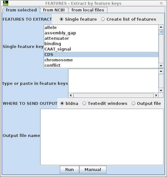Click the Run button
Viewport: 167px width, 177px height.
click(69, 170)
